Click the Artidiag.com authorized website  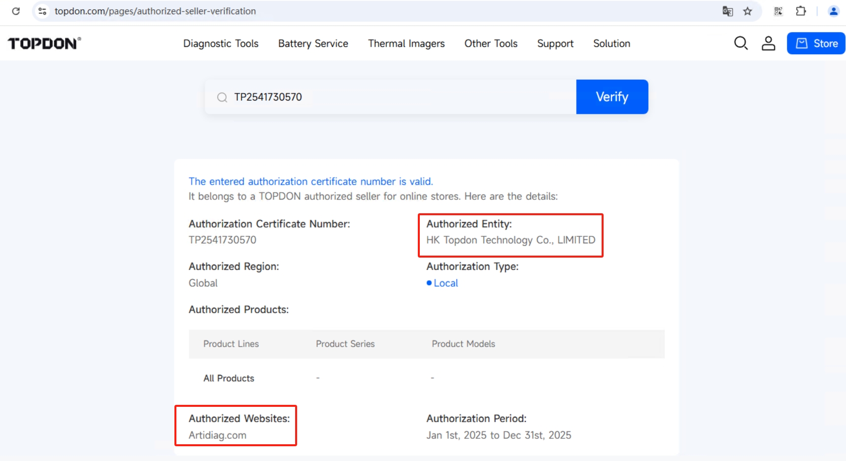[x=217, y=435]
